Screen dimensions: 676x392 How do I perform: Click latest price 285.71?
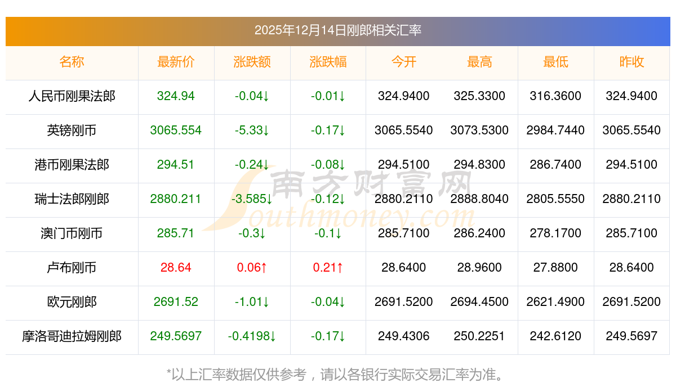pyautogui.click(x=176, y=233)
